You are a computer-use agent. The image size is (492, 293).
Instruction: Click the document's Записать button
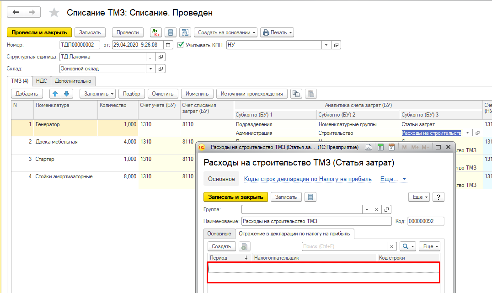[x=90, y=32]
